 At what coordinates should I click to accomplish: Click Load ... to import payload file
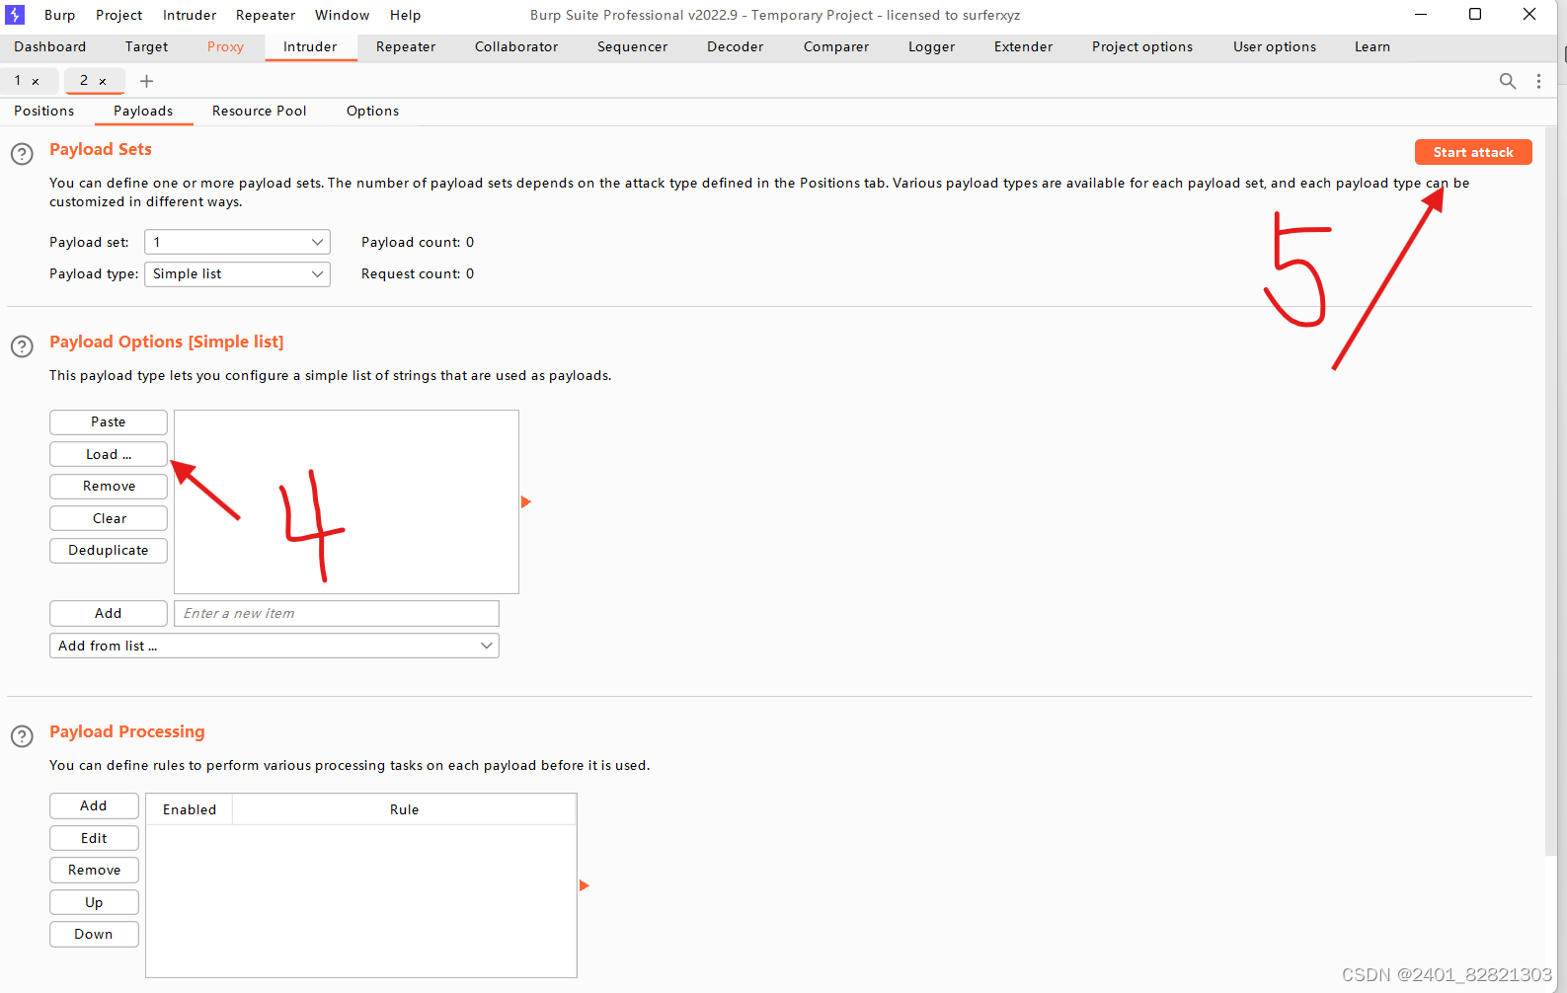point(109,454)
